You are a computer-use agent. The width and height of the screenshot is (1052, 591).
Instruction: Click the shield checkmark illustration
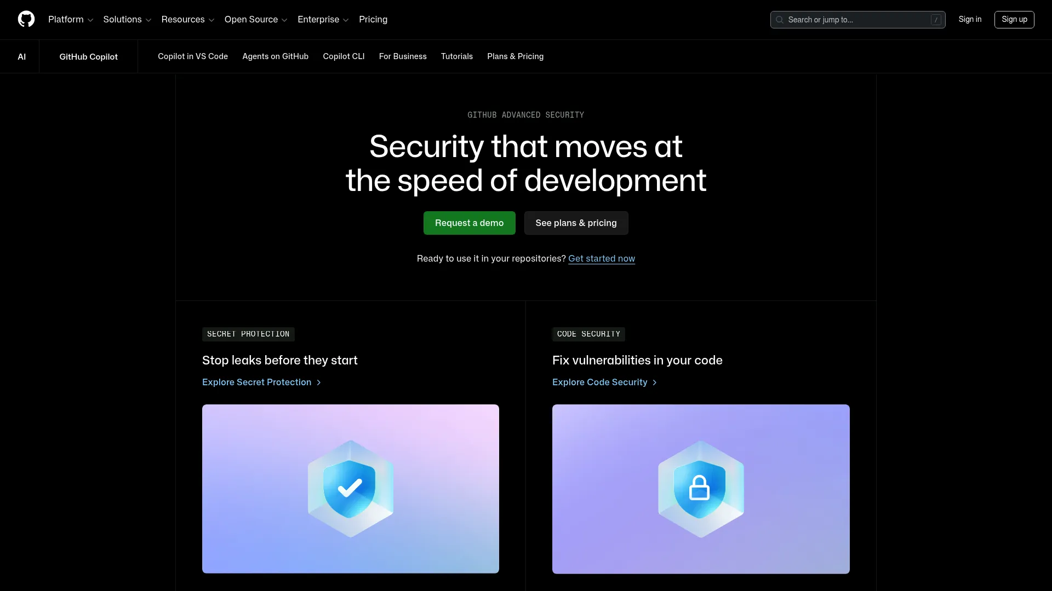[x=351, y=489]
